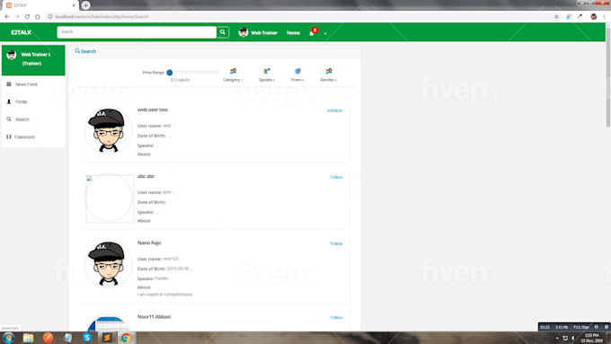Open the Windows Start button

9,338
